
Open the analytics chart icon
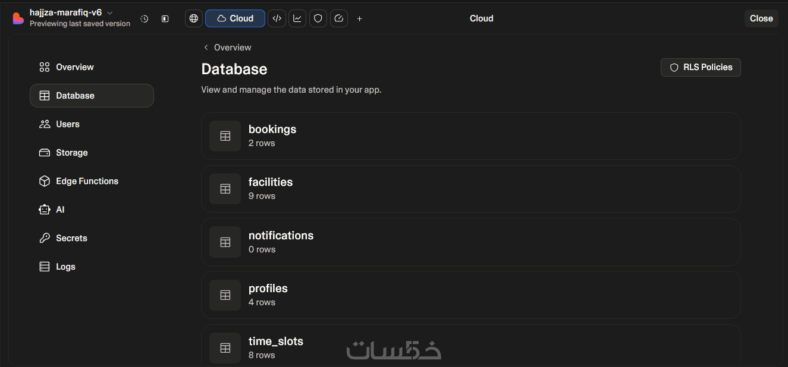pyautogui.click(x=297, y=18)
